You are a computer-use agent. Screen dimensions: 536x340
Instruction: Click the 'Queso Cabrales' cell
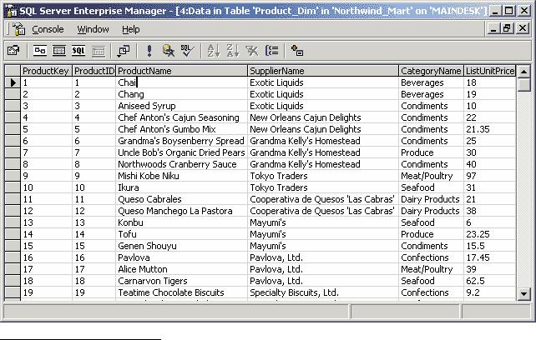point(181,199)
